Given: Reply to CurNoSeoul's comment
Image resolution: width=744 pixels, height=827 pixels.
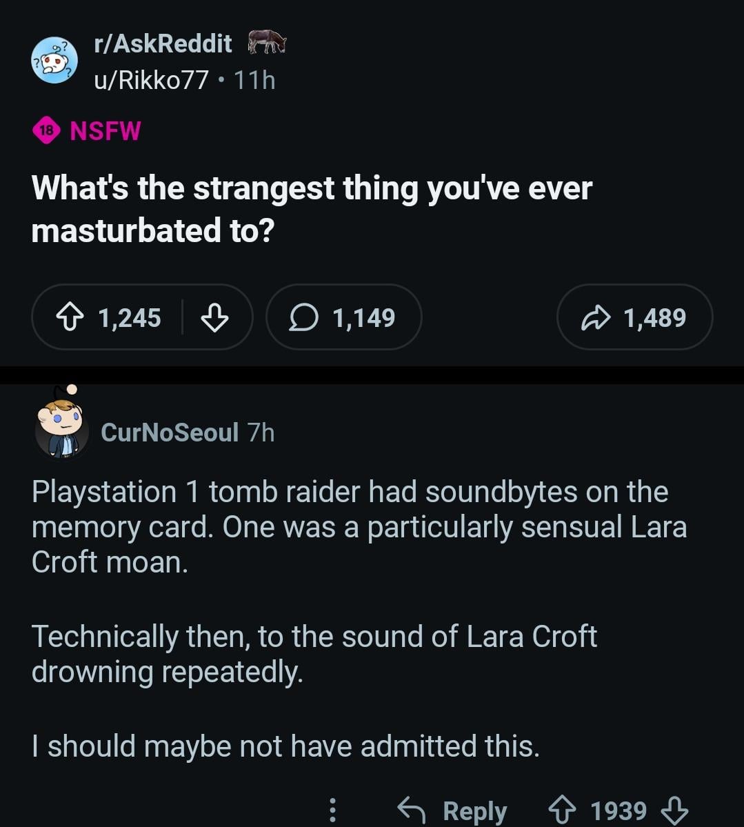Looking at the screenshot, I should click(453, 810).
